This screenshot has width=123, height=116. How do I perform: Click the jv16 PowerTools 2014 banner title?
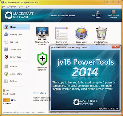click(x=85, y=68)
